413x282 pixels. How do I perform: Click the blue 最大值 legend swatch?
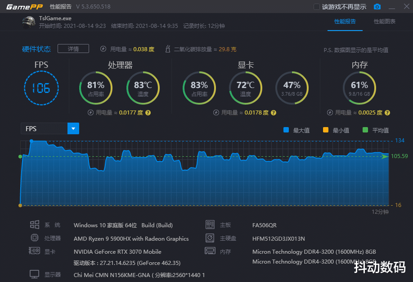[286, 130]
